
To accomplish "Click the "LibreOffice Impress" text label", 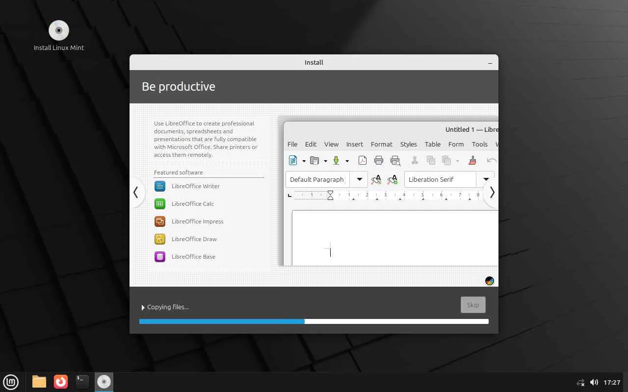I will [198, 221].
